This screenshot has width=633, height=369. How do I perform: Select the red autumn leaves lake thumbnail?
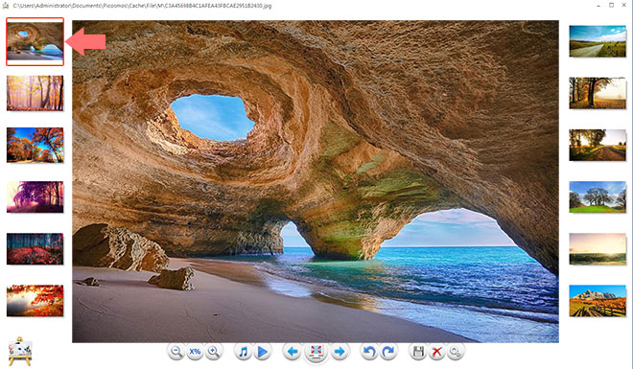tap(35, 300)
